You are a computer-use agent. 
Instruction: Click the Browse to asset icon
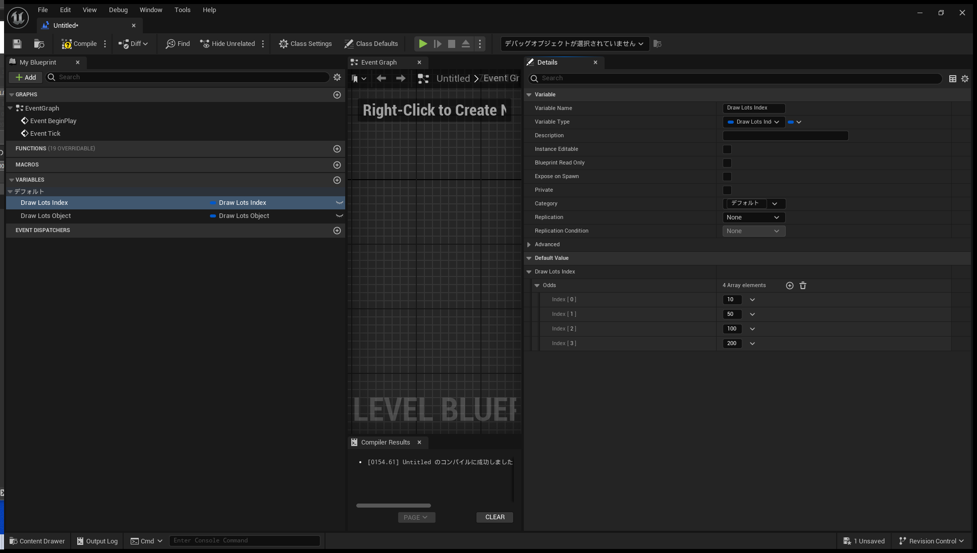point(39,44)
